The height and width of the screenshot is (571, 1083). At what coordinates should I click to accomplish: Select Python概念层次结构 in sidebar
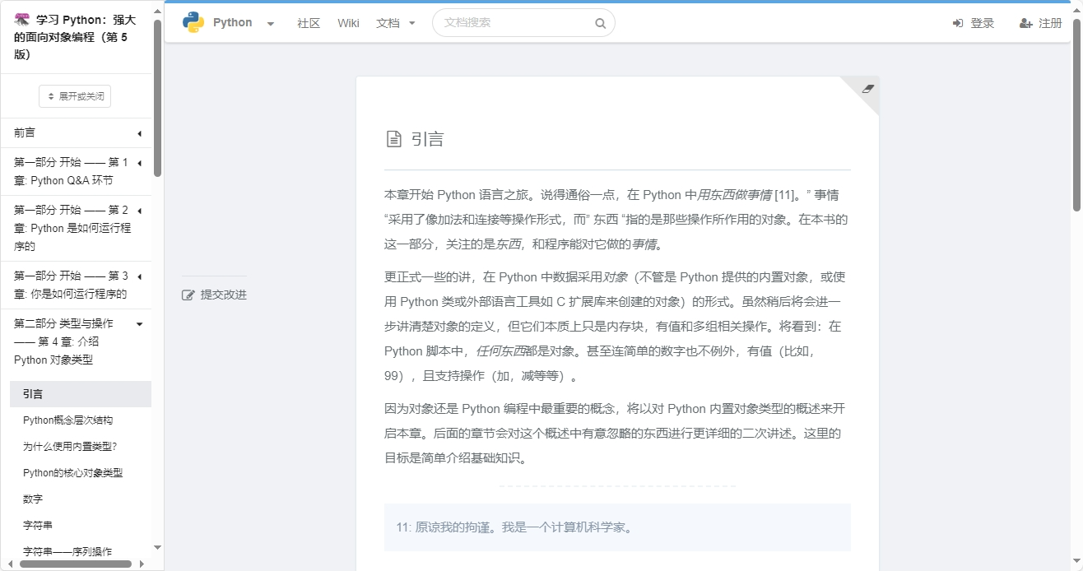[67, 420]
